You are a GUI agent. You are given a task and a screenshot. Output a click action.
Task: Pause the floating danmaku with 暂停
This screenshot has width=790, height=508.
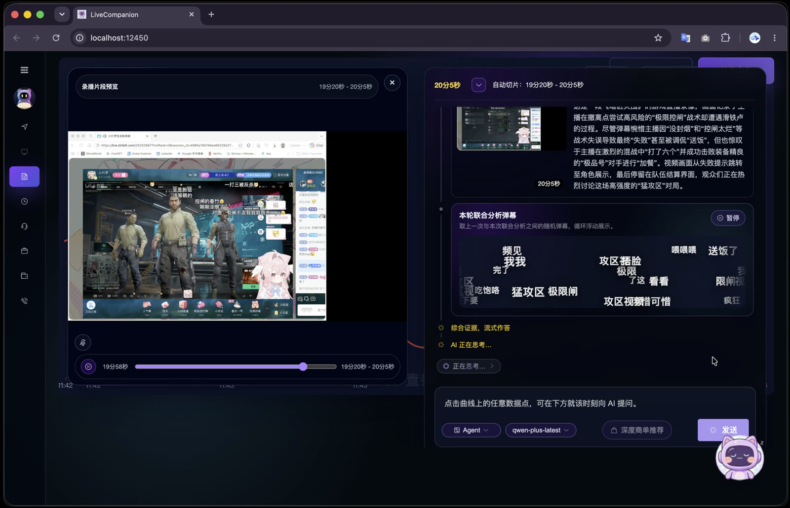(728, 218)
